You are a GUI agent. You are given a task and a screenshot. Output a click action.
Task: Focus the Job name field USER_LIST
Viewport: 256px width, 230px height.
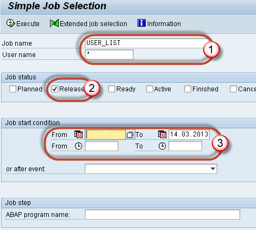coord(147,43)
